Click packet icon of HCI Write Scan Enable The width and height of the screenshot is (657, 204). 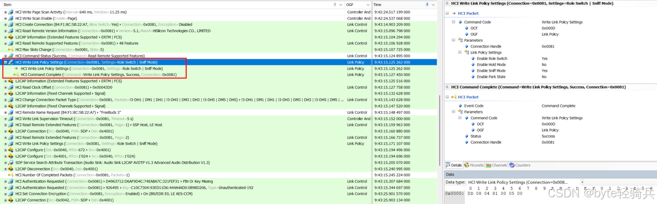(x=11, y=18)
